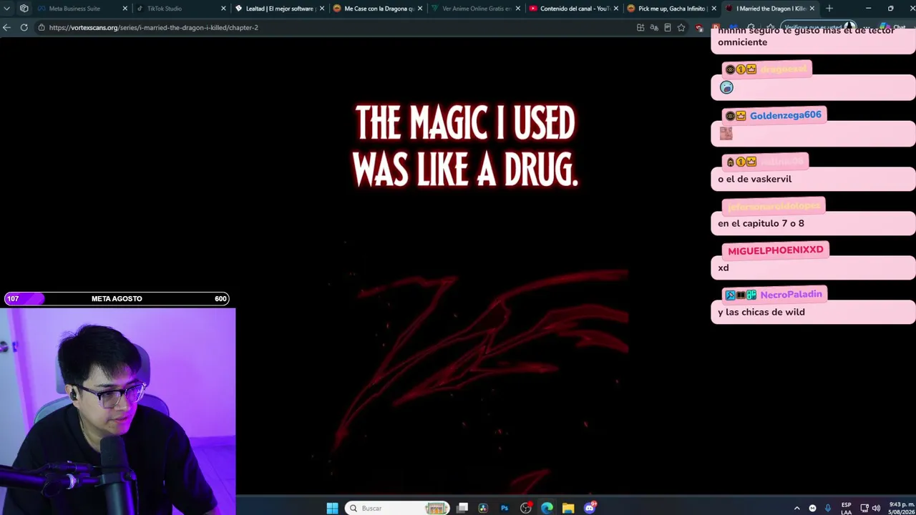Go back to the previous page

pos(6,27)
